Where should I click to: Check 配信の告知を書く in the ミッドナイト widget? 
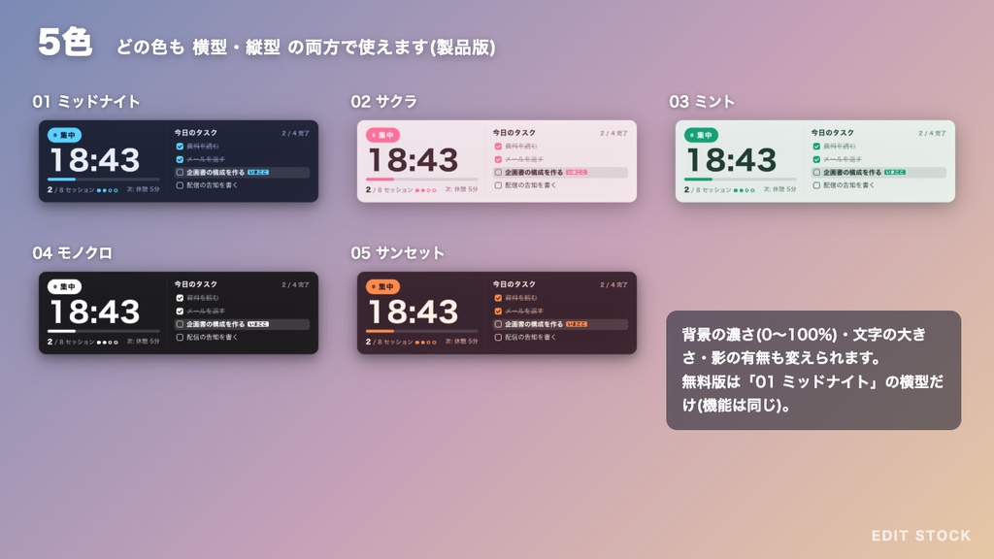(x=180, y=185)
